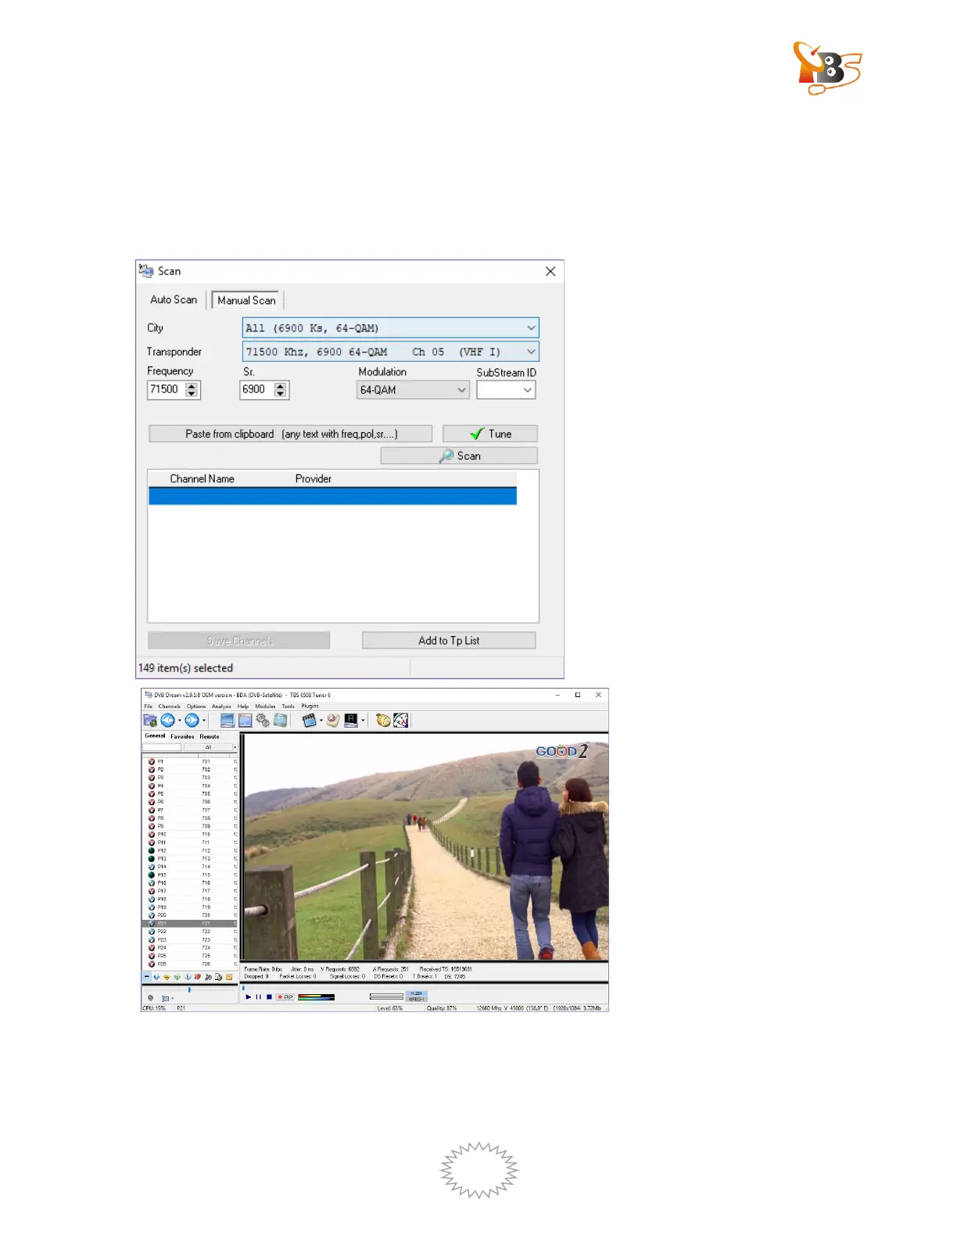Toggle the H.264 codec indicator
Image resolution: width=957 pixels, height=1238 pixels.
417,993
